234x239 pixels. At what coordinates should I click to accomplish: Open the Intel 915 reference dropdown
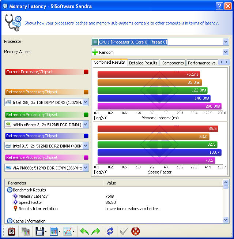(x=86, y=146)
